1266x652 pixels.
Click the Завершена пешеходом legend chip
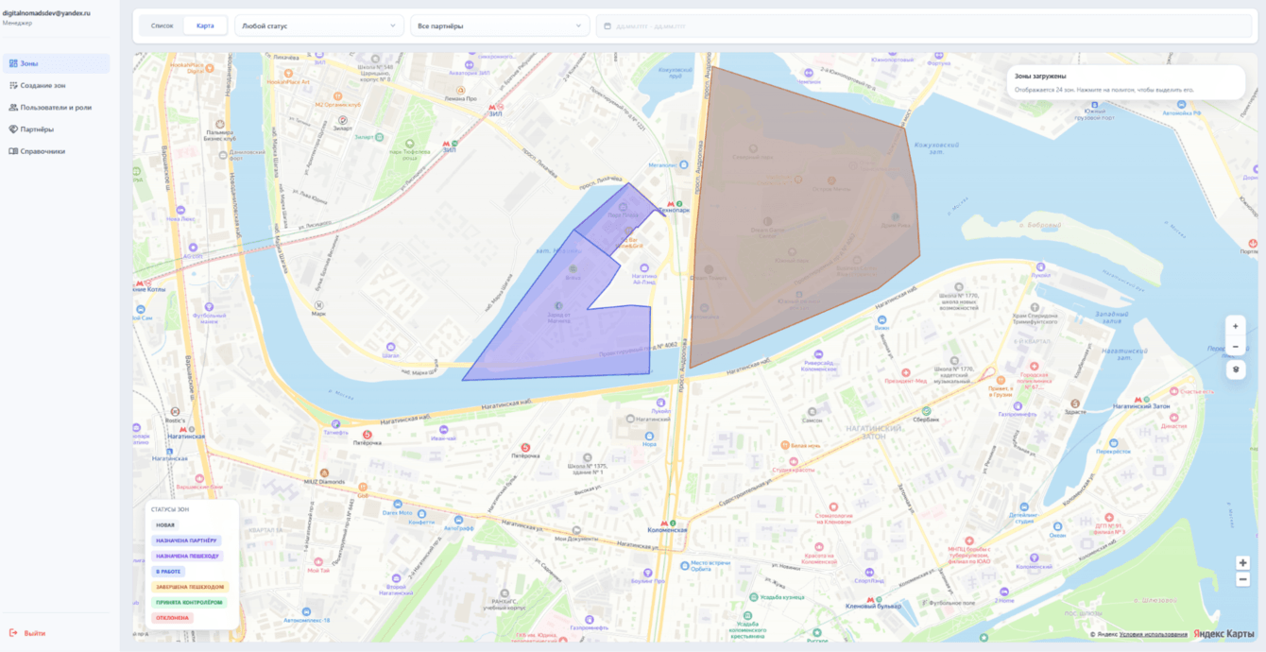tap(190, 587)
